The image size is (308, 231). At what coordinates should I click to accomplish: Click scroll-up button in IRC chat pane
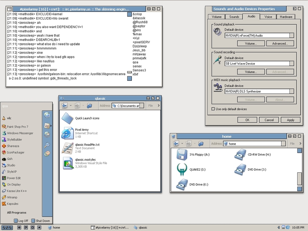tap(129, 14)
